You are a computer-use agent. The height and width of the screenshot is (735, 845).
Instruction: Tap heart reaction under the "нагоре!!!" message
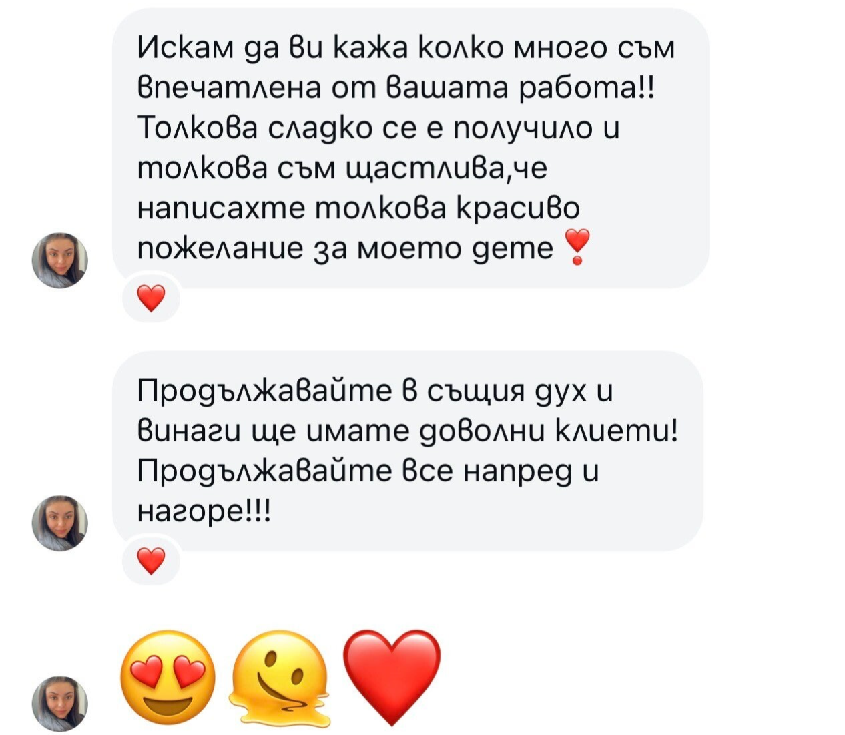pos(152,561)
